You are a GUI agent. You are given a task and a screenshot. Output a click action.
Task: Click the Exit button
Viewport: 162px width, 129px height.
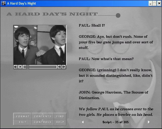click(x=23, y=122)
